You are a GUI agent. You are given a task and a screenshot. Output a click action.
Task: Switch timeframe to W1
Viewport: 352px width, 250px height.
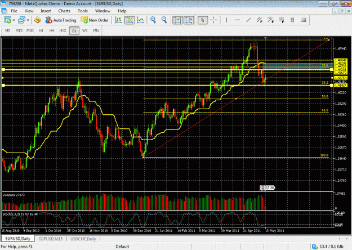pos(85,30)
